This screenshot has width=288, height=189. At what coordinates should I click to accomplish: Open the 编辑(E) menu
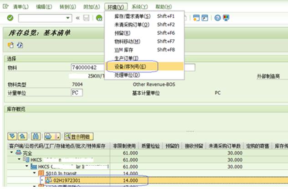44,7
